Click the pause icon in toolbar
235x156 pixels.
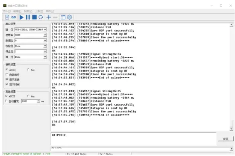(28, 17)
